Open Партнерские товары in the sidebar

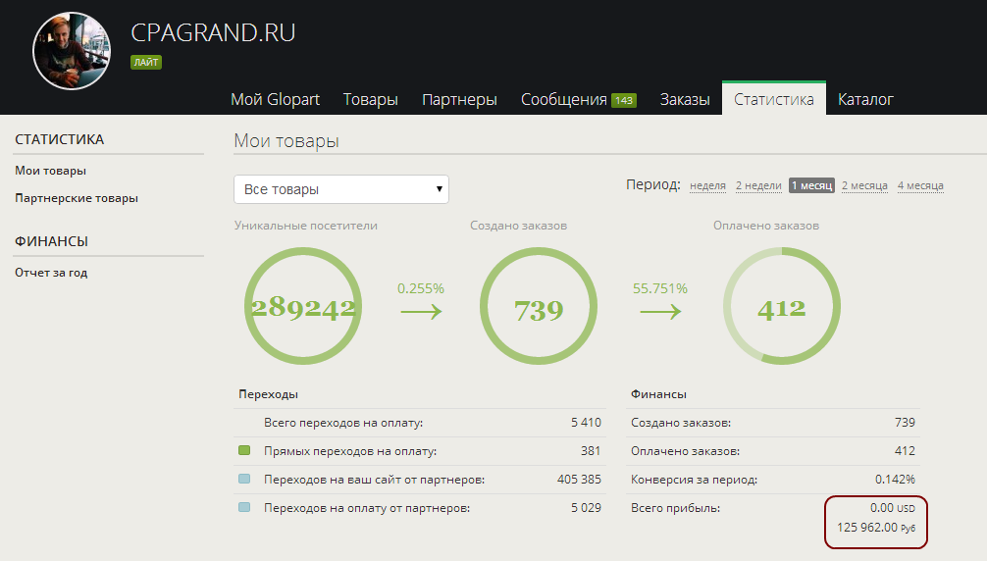tap(77, 198)
